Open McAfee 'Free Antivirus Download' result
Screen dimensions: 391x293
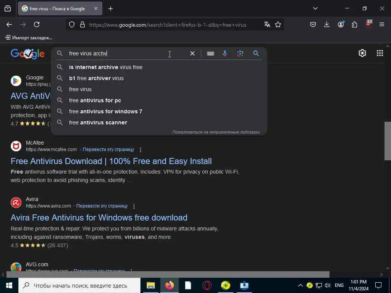coord(111,161)
